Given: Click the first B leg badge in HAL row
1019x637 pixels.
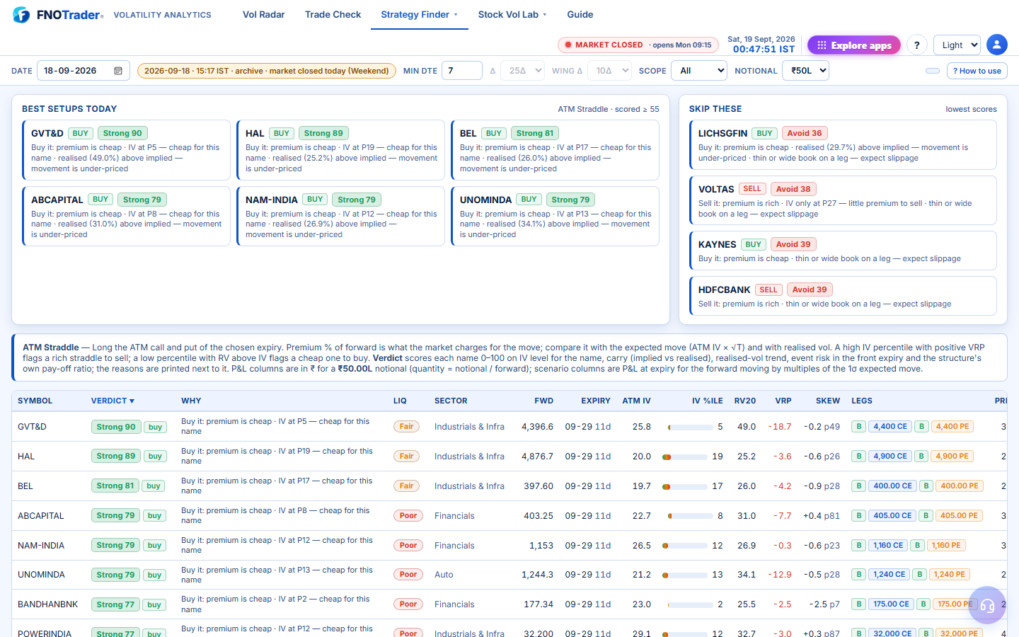Looking at the screenshot, I should [x=858, y=457].
